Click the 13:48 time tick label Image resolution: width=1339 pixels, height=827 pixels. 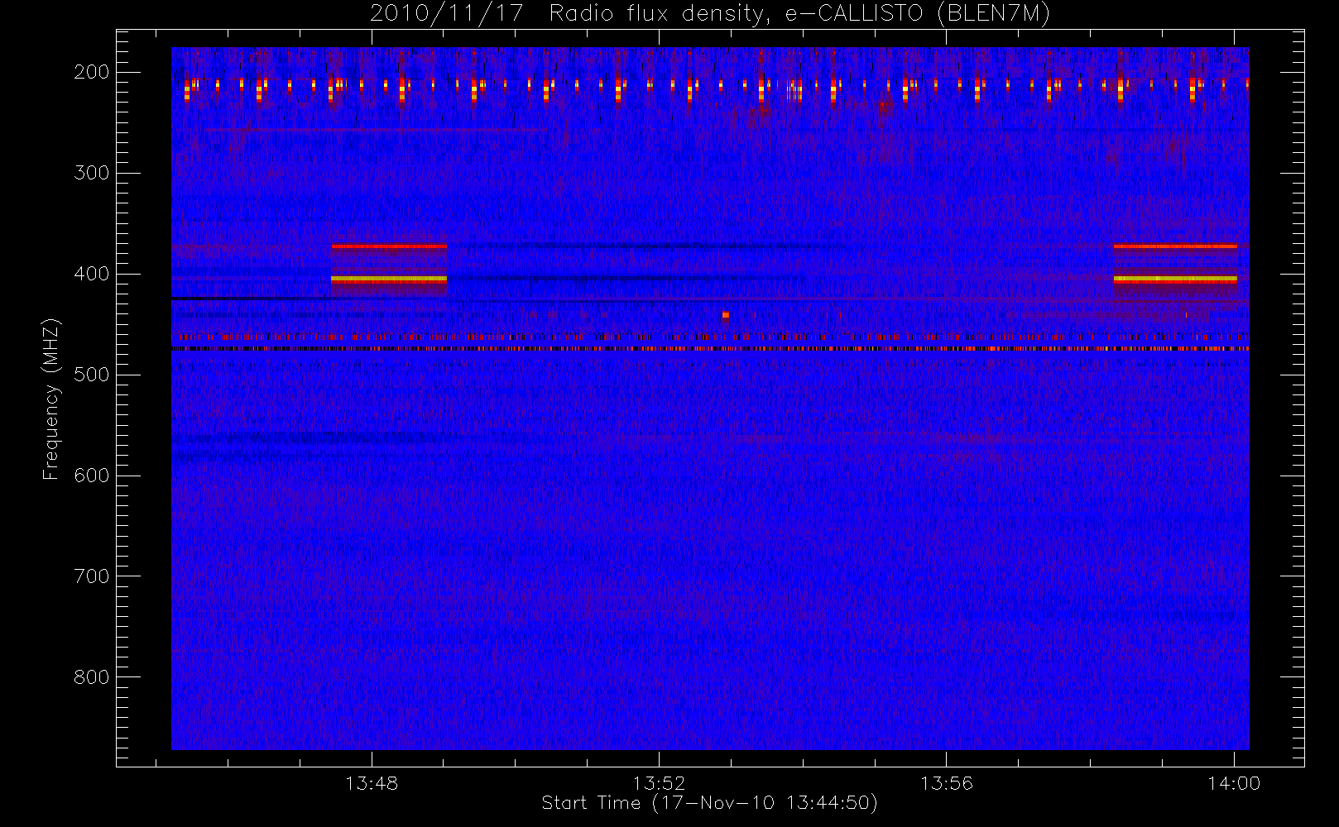(x=372, y=783)
